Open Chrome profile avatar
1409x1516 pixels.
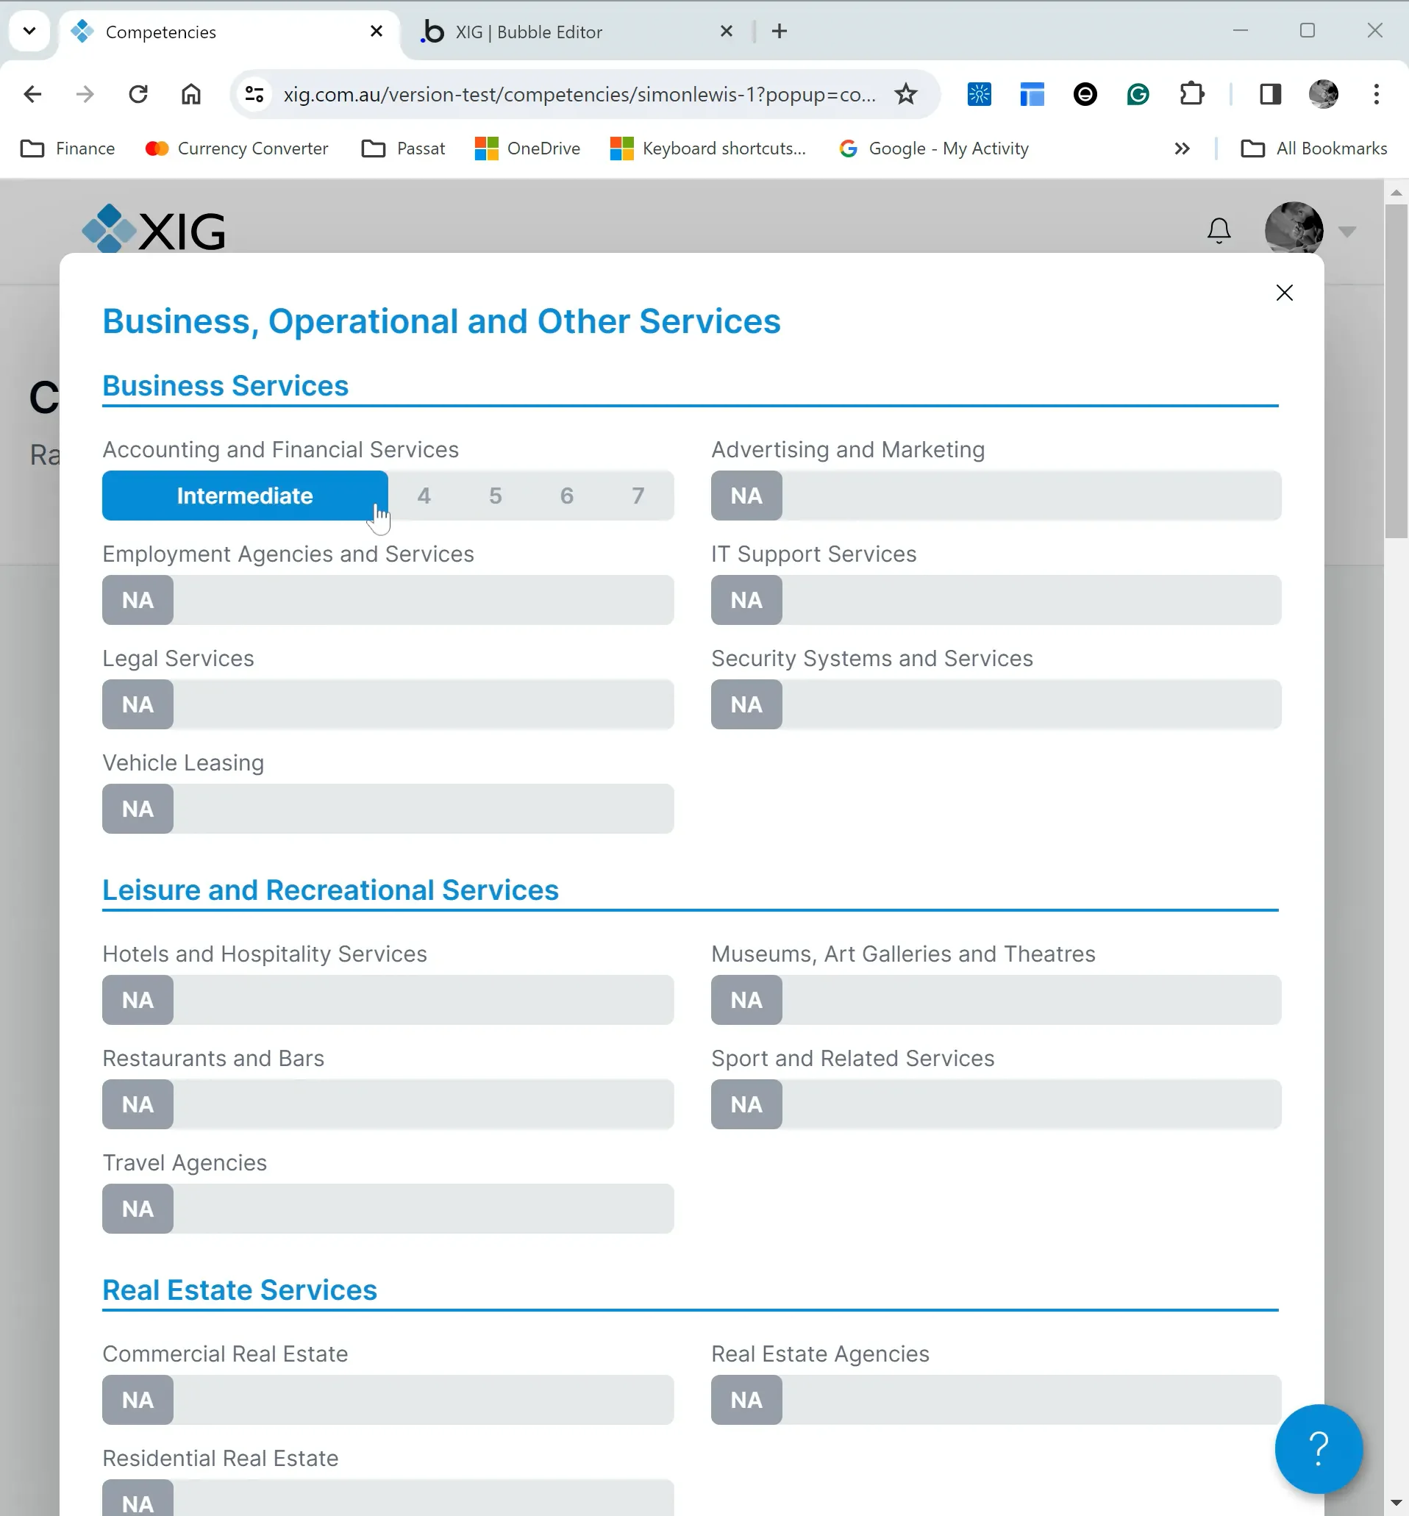point(1323,94)
